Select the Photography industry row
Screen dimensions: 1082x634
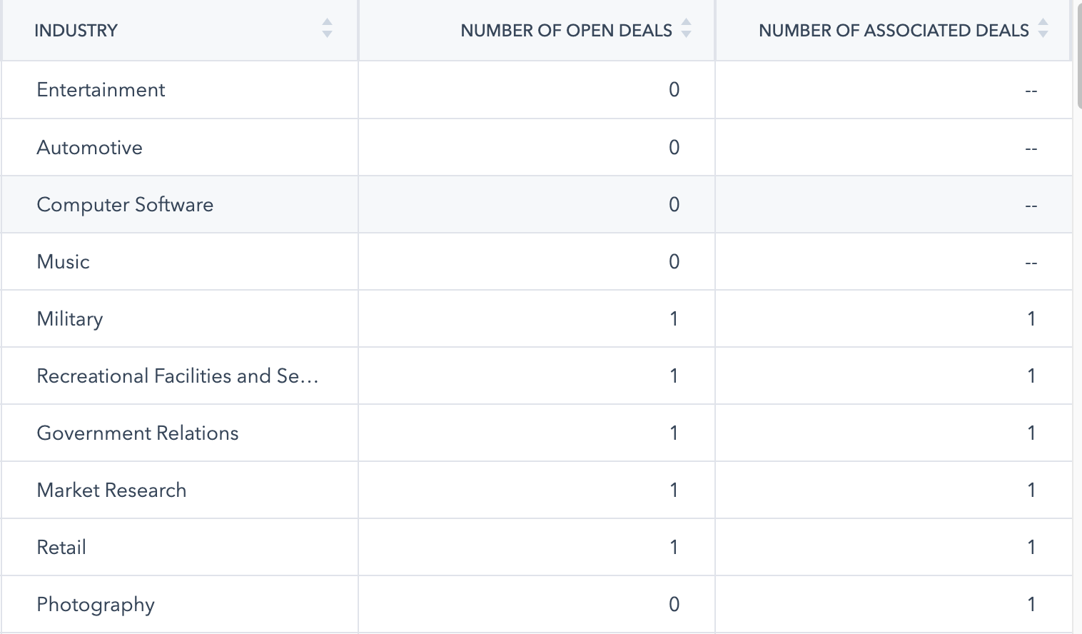[x=96, y=604]
